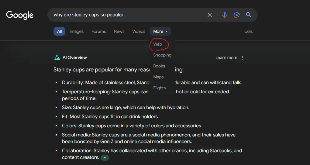Screen dimensions: 310x165
Task: Open Google Lens image search
Action: click(x=237, y=15)
